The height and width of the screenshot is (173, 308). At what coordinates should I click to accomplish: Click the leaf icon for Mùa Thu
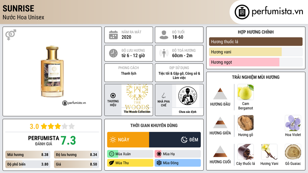(112, 163)
